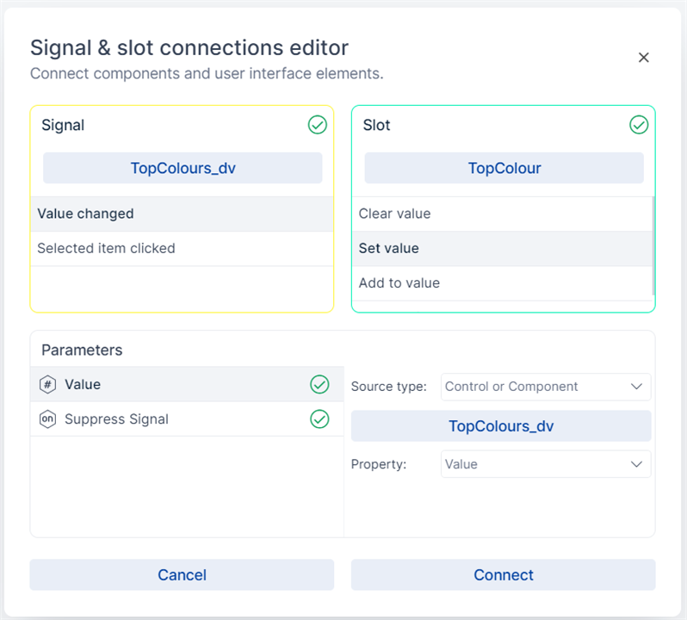Click the TopColours_dv signal component button

pyautogui.click(x=183, y=168)
